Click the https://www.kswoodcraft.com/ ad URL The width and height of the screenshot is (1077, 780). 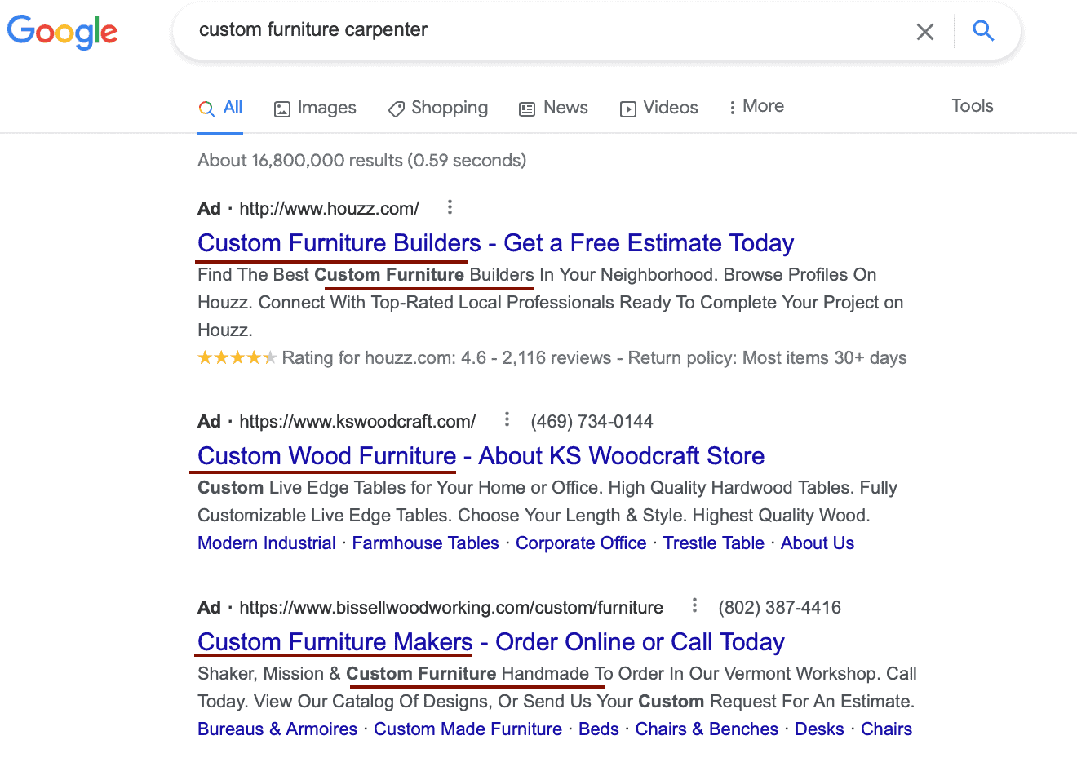click(x=357, y=422)
